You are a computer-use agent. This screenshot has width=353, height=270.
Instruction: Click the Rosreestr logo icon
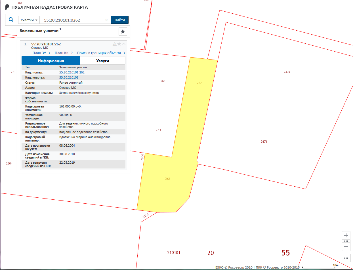click(x=7, y=7)
